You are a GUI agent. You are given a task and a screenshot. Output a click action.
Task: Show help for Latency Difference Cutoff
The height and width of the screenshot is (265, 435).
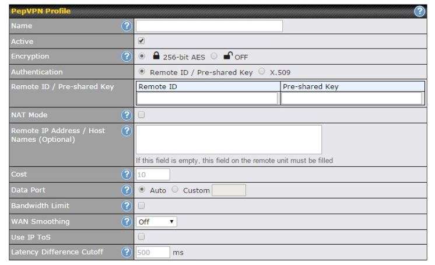coord(125,252)
